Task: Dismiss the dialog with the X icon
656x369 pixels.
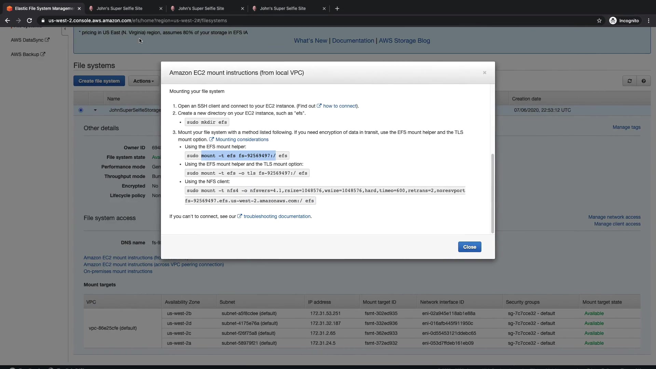Action: (x=484, y=73)
